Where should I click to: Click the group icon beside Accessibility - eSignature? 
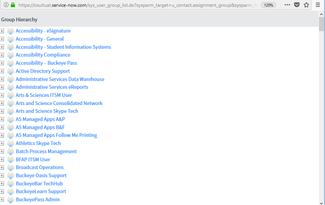point(11,31)
